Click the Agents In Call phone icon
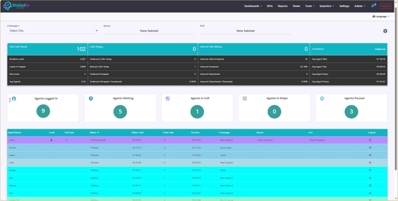This screenshot has width=398, height=201. point(168,99)
